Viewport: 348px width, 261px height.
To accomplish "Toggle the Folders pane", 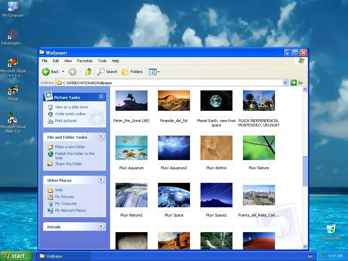I will (x=132, y=72).
